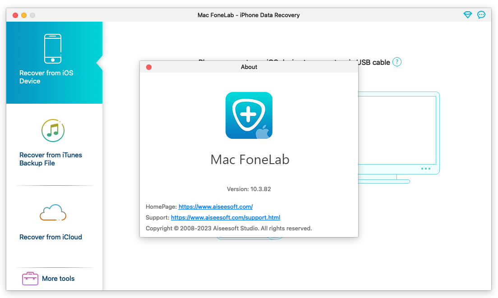Screen dimensions: 498x298
Task: Click the About dialog title text
Action: [249, 67]
